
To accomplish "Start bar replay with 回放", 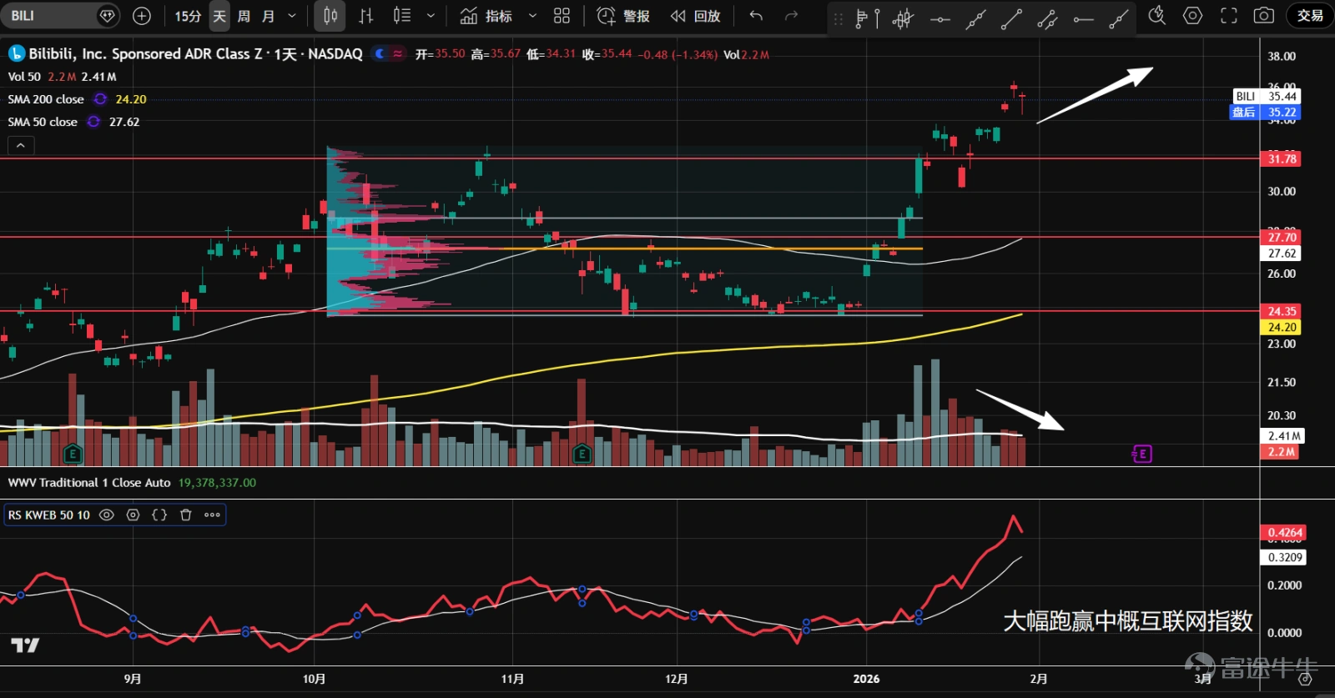I will coord(696,16).
